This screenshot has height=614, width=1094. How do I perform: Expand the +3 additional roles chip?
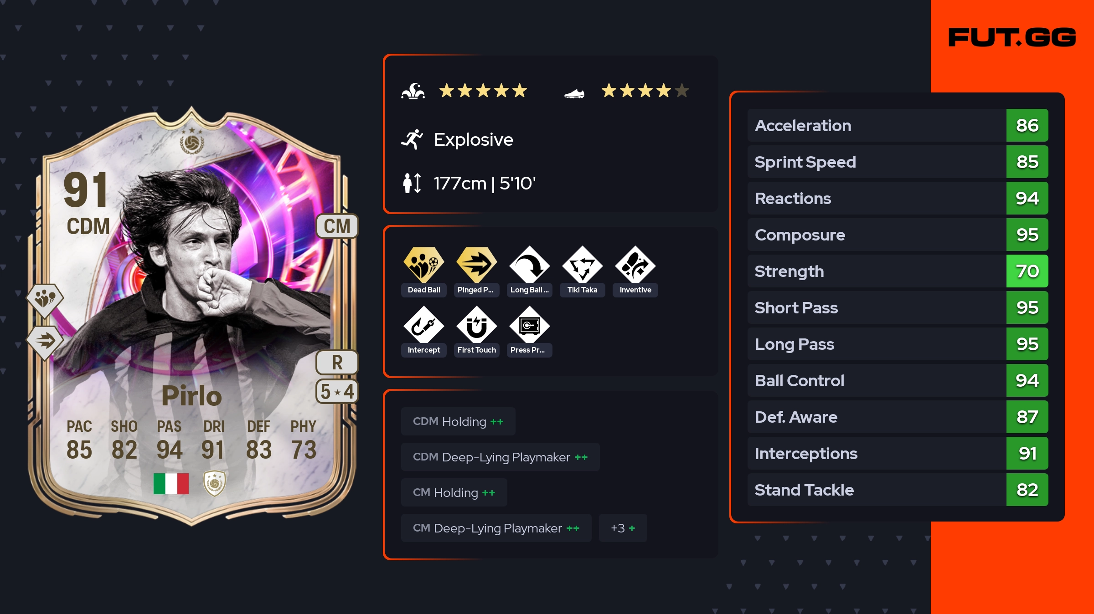coord(623,528)
